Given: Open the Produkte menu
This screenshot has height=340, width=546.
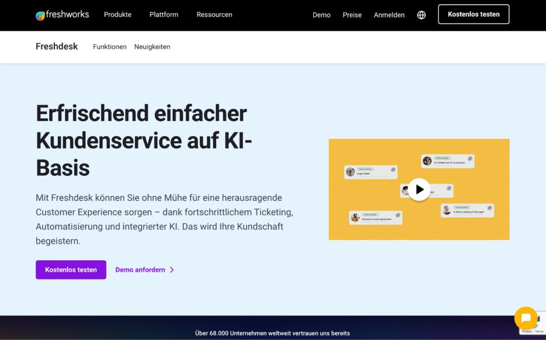Looking at the screenshot, I should tap(118, 14).
